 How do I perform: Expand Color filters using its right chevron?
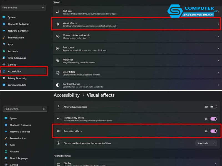(x=218, y=73)
